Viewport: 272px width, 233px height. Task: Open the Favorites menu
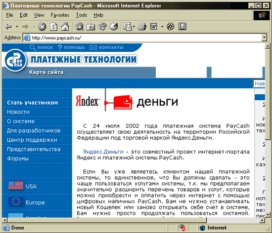point(60,15)
